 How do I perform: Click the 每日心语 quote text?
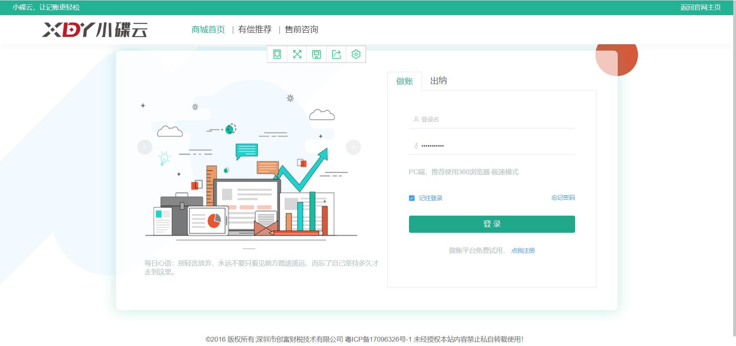[261, 267]
